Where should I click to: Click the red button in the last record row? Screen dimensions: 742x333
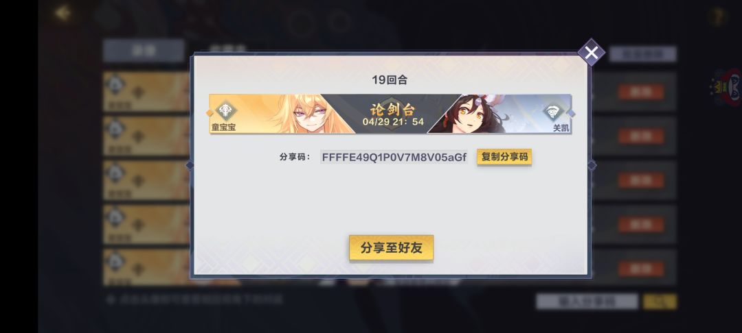click(x=641, y=269)
